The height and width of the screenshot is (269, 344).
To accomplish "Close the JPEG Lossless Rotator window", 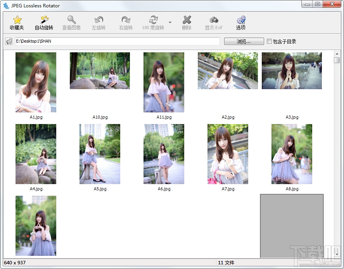I will [x=332, y=4].
